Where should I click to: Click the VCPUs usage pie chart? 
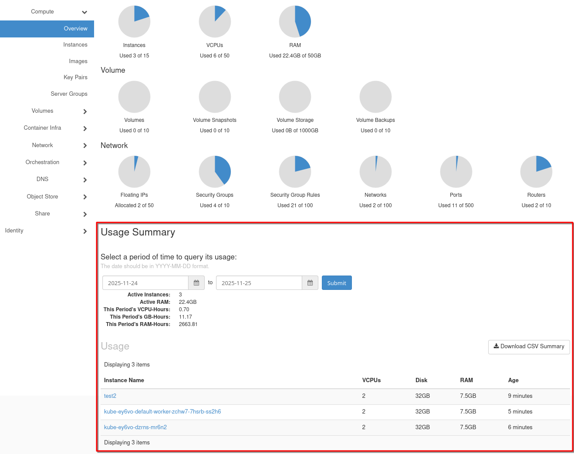[x=215, y=22]
